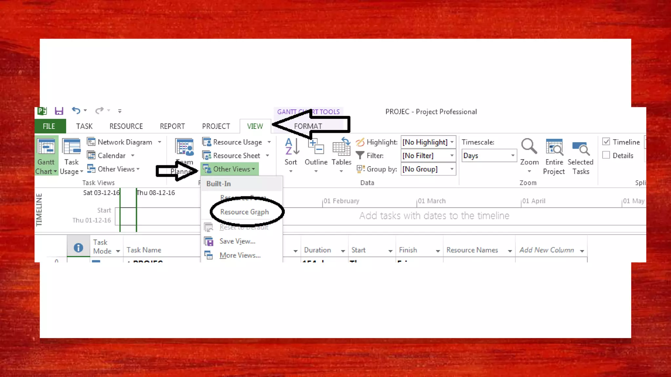Open the Tables icon

[x=341, y=147]
